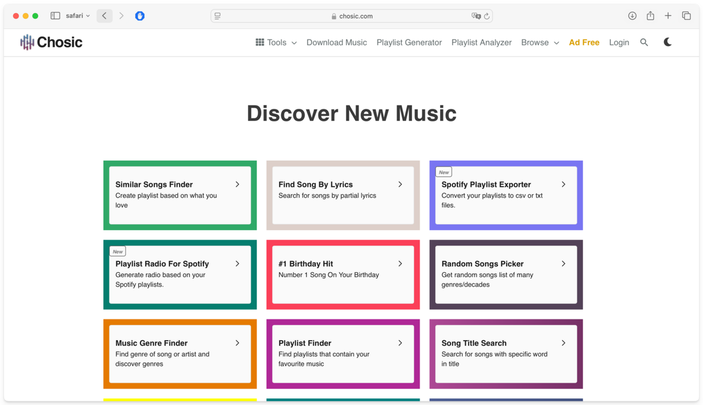703x405 pixels.
Task: Click the New badge on Spotify Exporter card
Action: (444, 172)
